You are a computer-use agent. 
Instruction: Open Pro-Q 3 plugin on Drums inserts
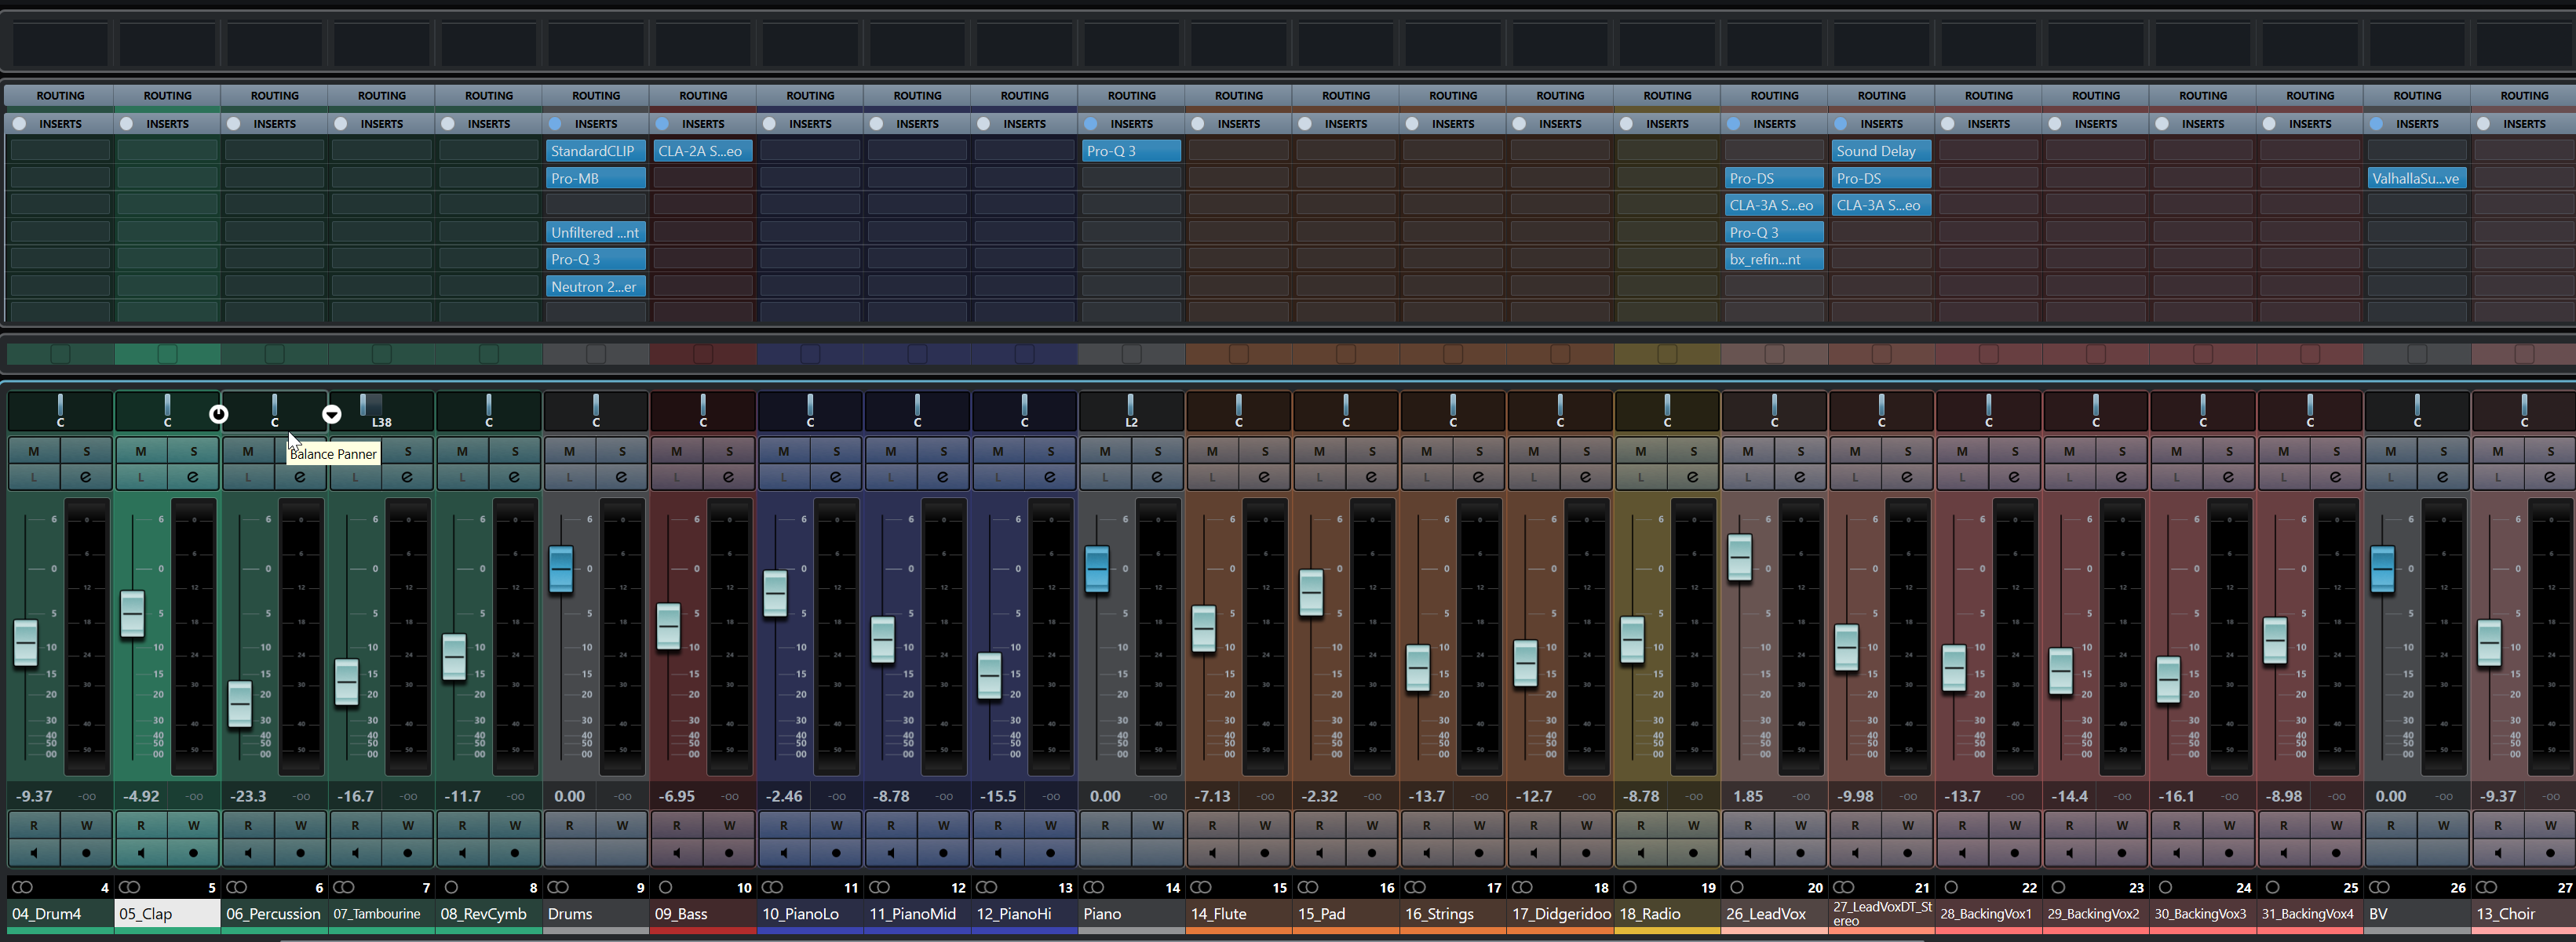click(x=596, y=259)
